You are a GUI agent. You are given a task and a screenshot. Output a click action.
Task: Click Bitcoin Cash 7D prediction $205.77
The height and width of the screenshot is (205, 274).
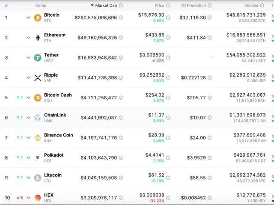click(x=196, y=98)
